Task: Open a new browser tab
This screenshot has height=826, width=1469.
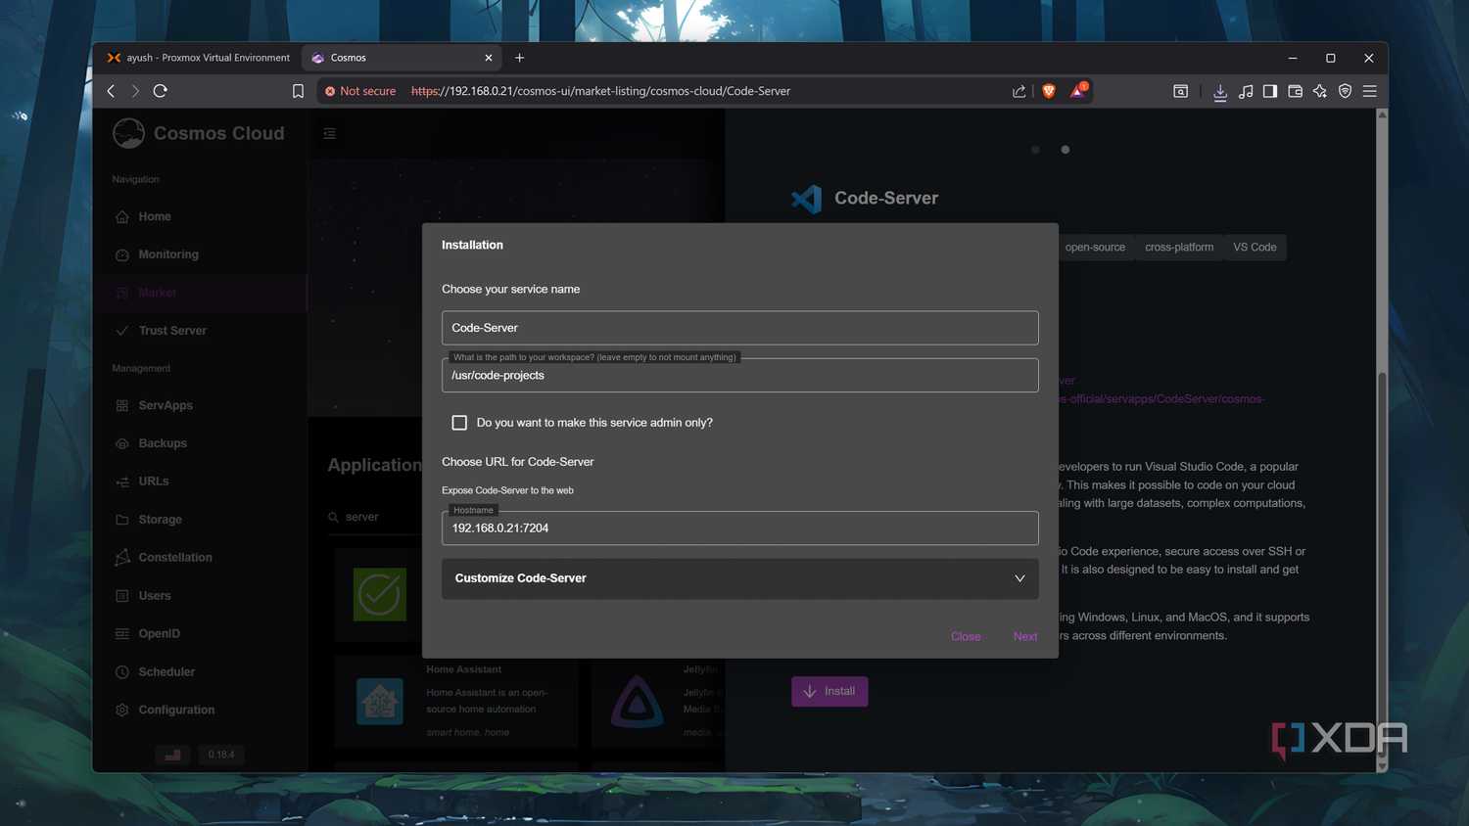Action: tap(520, 58)
